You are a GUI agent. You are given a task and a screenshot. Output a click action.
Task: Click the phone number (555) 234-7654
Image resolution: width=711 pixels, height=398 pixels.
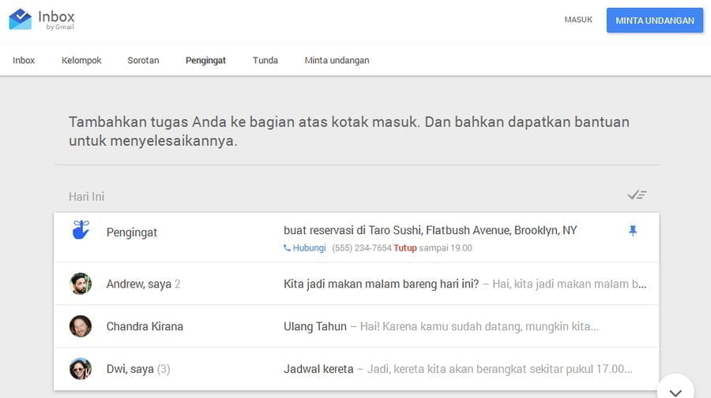point(361,247)
